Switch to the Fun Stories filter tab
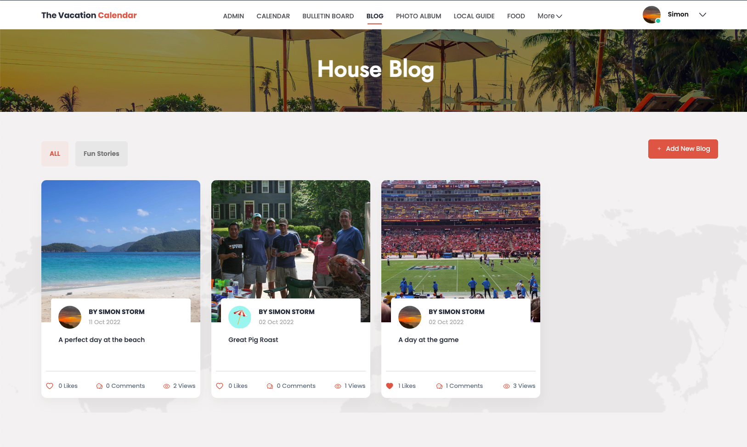Image resolution: width=747 pixels, height=447 pixels. coord(102,154)
